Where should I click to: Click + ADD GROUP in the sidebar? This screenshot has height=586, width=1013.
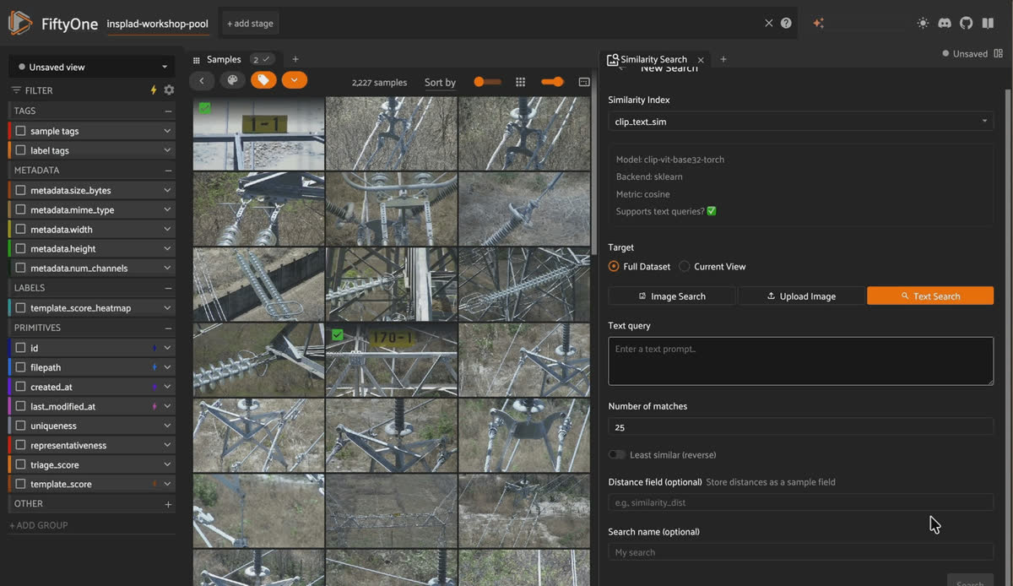[39, 525]
